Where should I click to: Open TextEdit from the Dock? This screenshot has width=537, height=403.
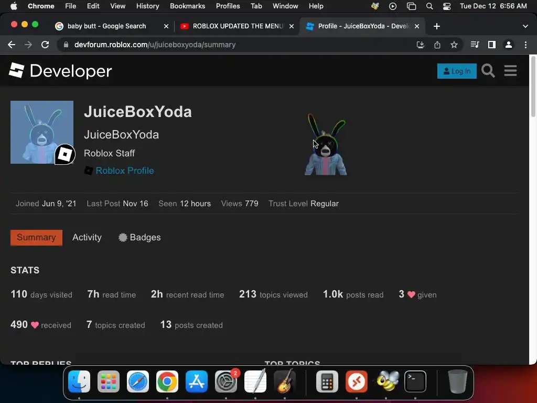(255, 381)
